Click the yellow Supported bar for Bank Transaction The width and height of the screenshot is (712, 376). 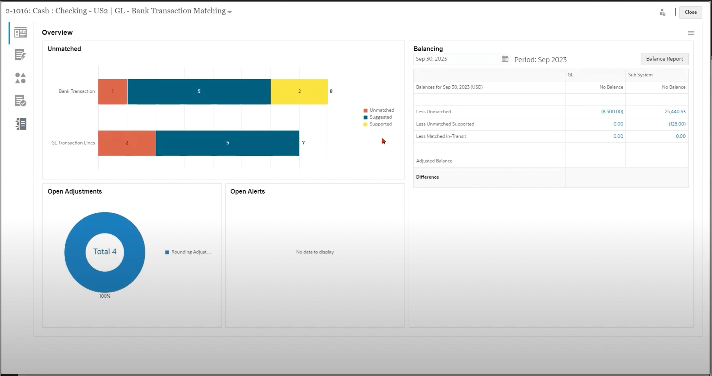point(299,92)
